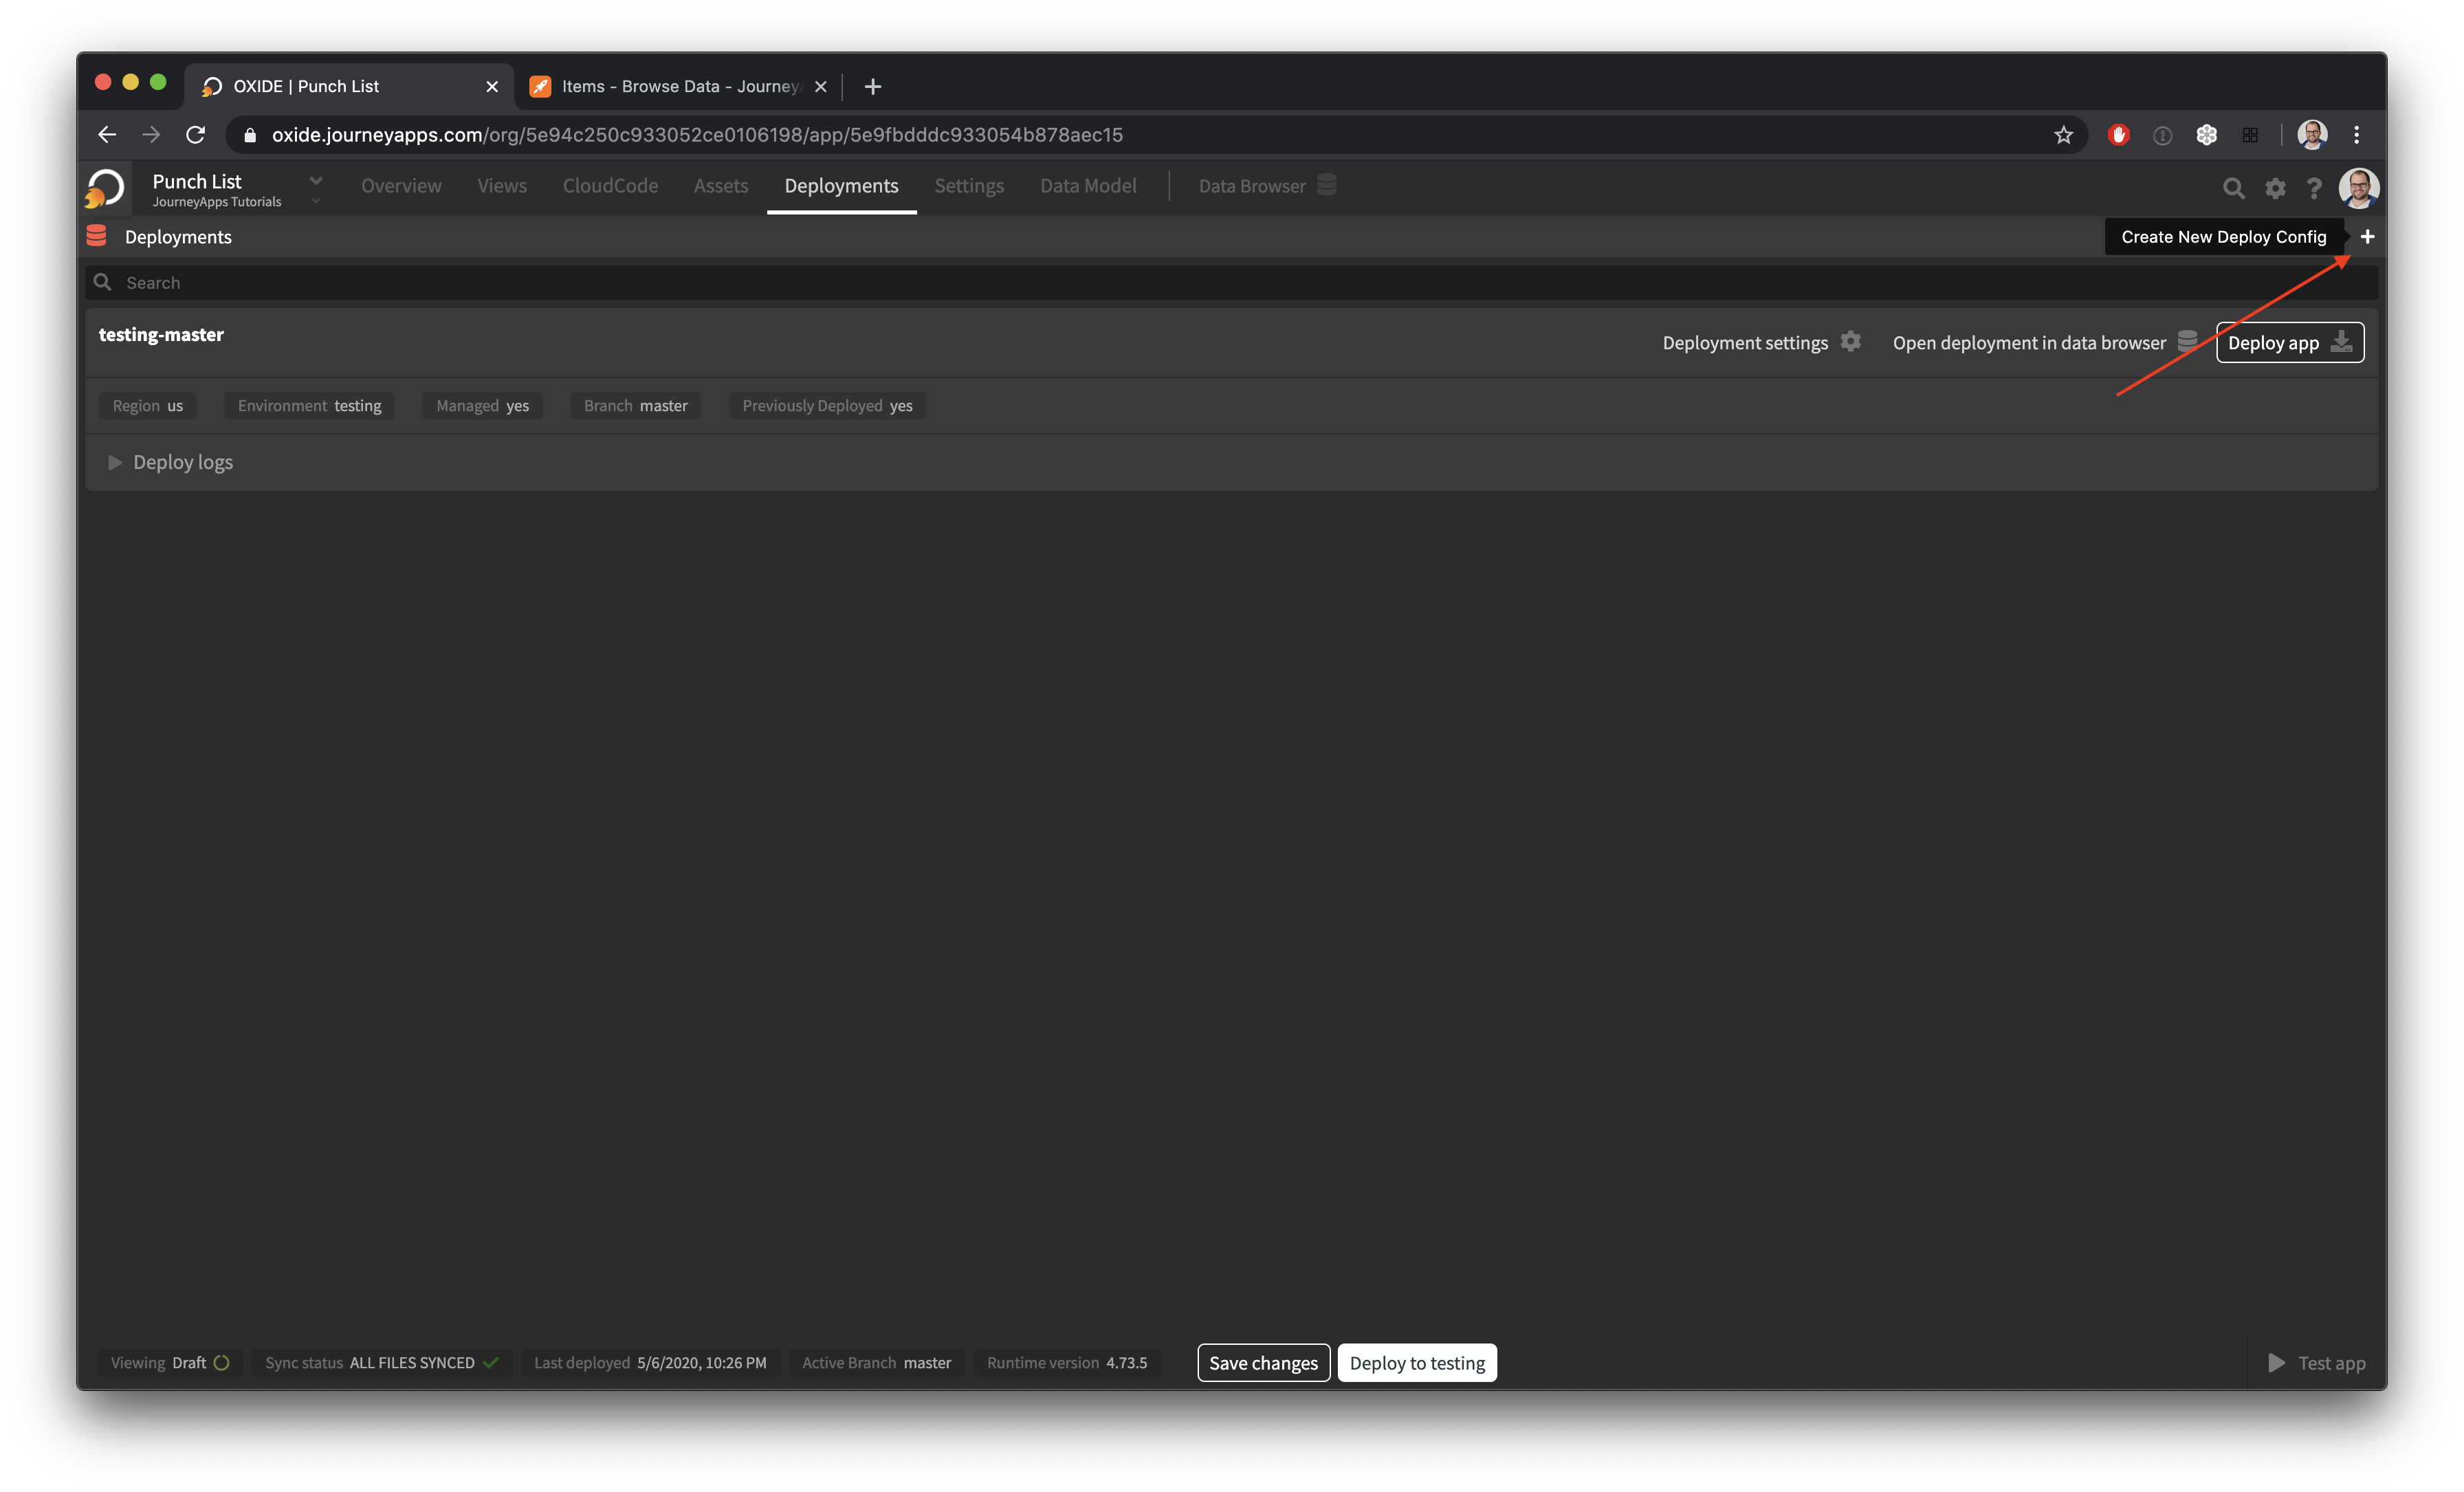This screenshot has width=2464, height=1492.
Task: Open the Chrome three-dot menu
Action: pos(2357,135)
